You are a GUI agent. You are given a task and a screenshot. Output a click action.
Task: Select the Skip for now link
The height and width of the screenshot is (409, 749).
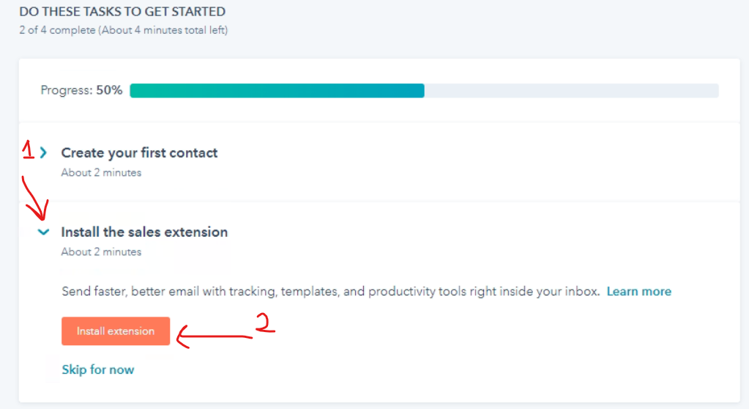(x=98, y=369)
